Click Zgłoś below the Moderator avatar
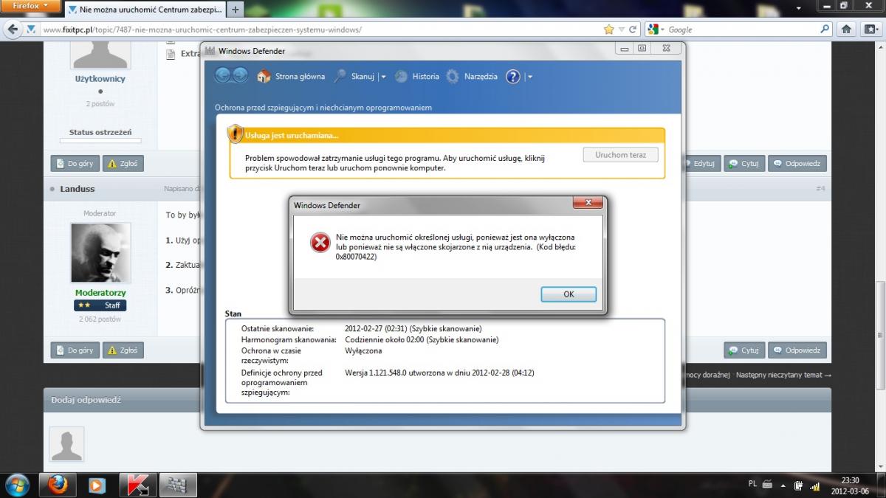Viewport: 886px width, 498px height. click(x=123, y=350)
